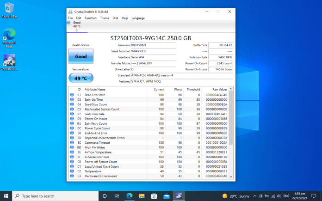Viewport: 322px width, 201px height.
Task: Open CrystalDiskInfo desktop shortcut icon
Action: coord(9,61)
